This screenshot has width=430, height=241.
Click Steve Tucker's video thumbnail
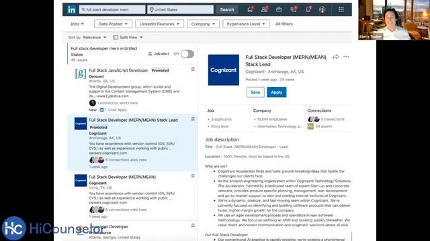pos(394,20)
